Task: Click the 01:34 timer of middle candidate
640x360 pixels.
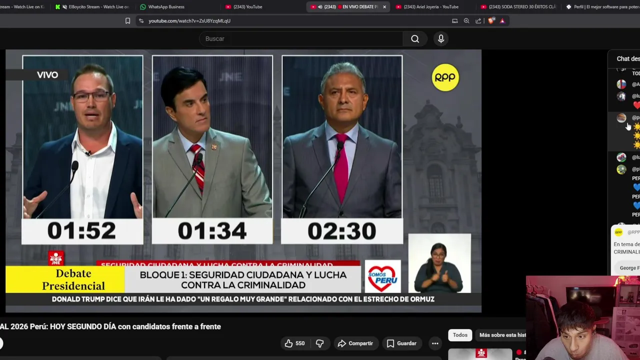Action: tap(212, 231)
